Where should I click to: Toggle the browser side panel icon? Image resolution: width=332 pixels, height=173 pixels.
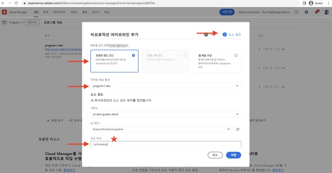point(304,3)
